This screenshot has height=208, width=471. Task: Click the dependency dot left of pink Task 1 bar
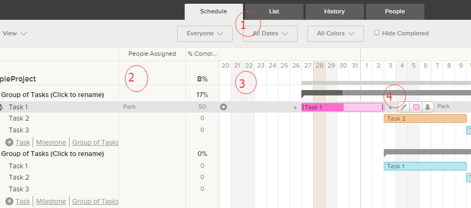295,107
